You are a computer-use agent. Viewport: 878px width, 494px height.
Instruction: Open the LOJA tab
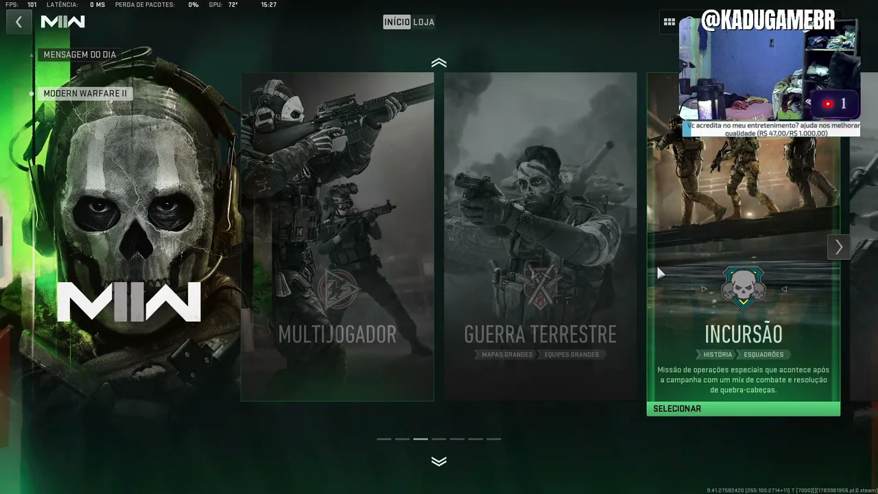[x=424, y=22]
